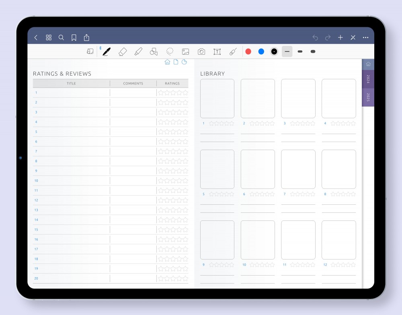The height and width of the screenshot is (315, 402).
Task: Tap the last star under library book 1
Action: click(x=232, y=124)
